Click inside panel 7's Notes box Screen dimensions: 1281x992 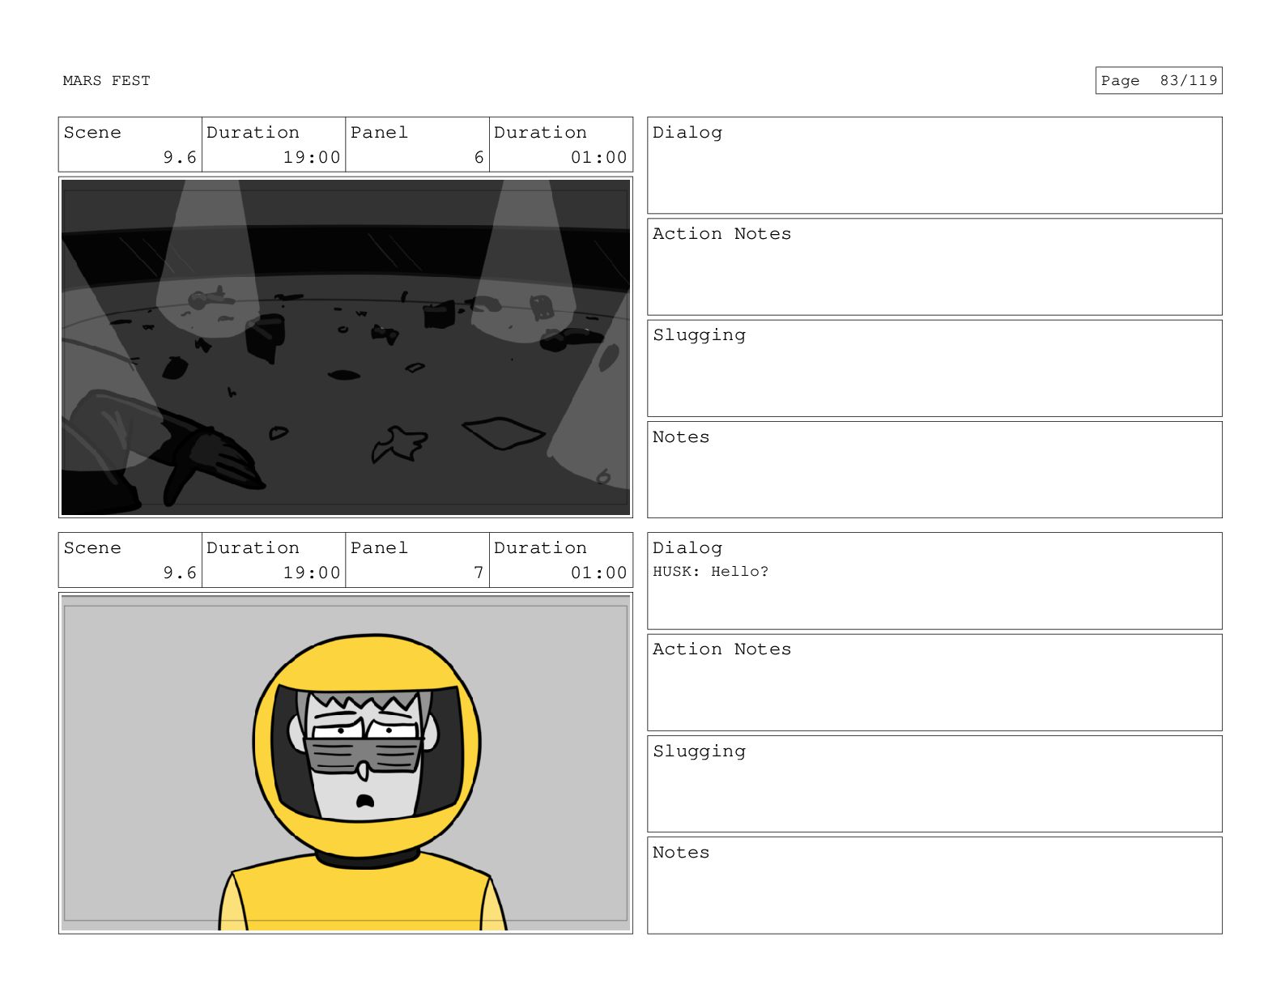point(934,885)
